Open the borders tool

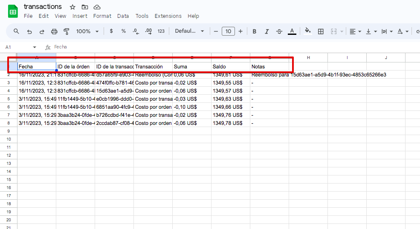click(321, 31)
